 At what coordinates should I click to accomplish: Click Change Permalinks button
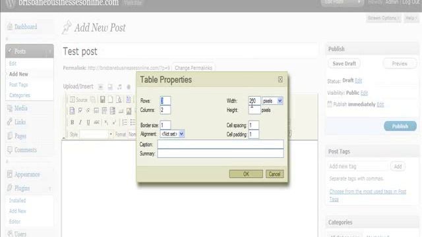[x=193, y=68]
